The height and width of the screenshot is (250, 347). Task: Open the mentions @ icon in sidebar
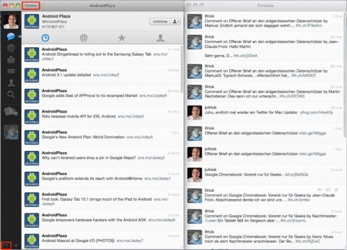click(11, 48)
